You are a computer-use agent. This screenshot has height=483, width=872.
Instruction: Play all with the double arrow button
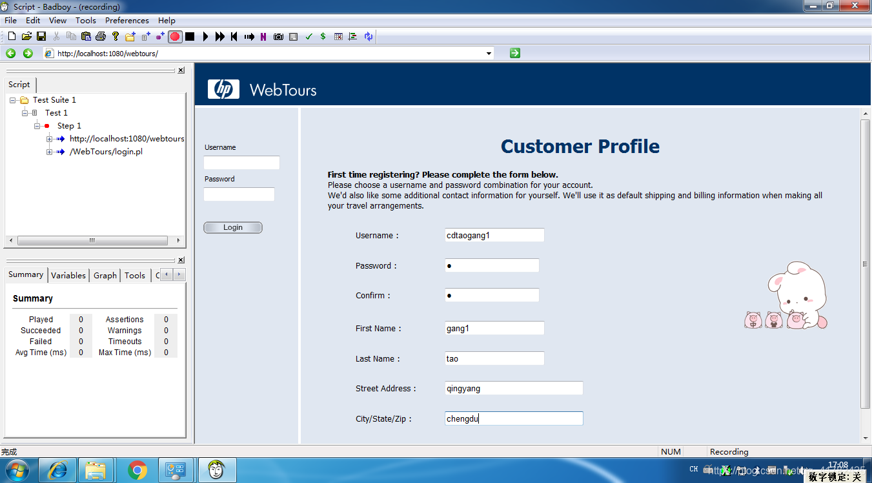click(220, 37)
